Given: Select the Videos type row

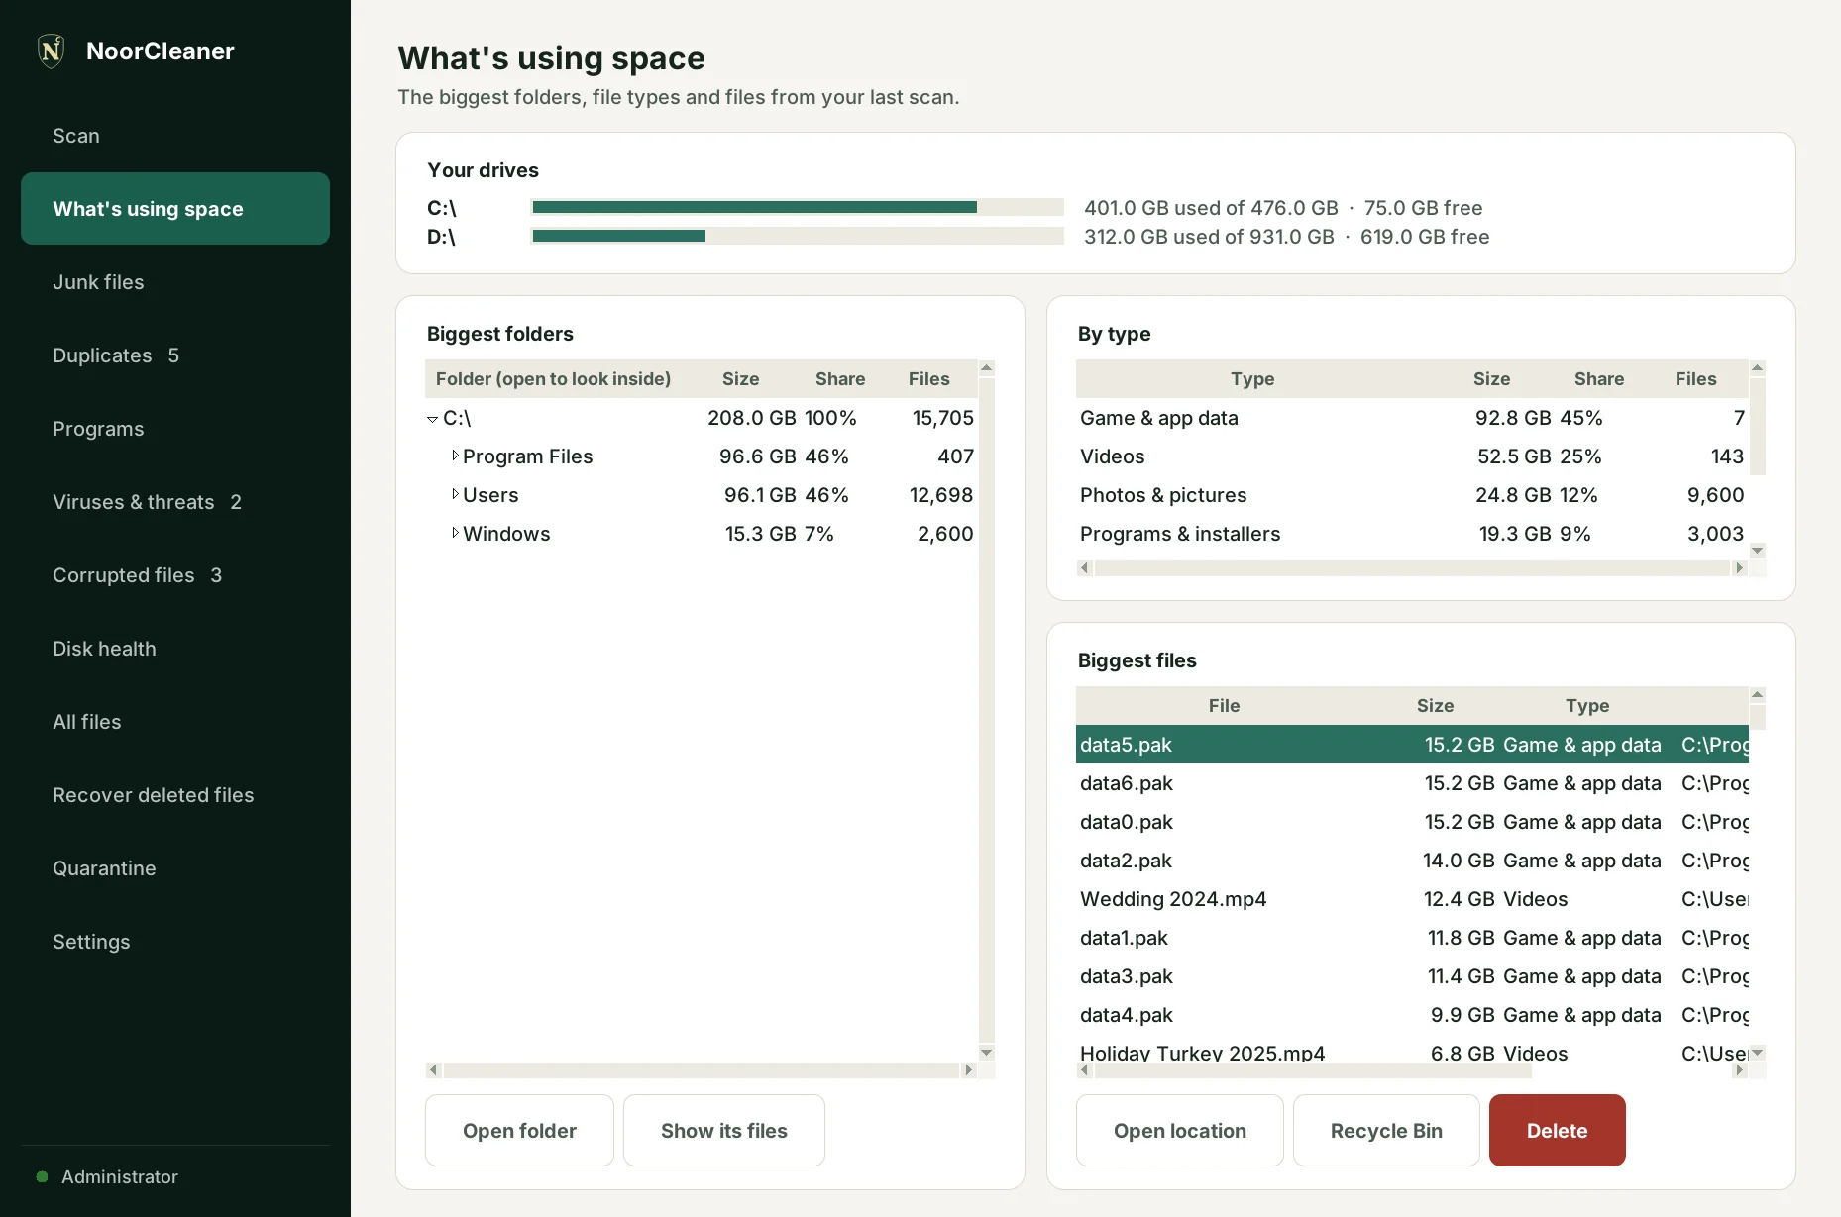Looking at the screenshot, I should coord(1412,456).
